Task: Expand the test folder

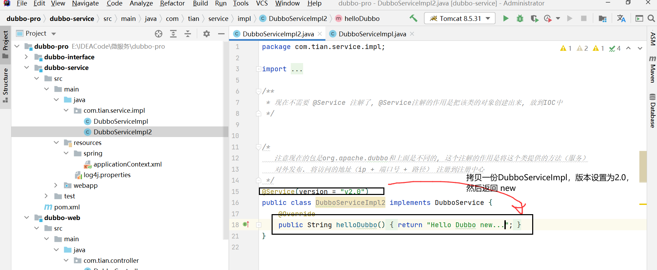Action: tap(46, 196)
